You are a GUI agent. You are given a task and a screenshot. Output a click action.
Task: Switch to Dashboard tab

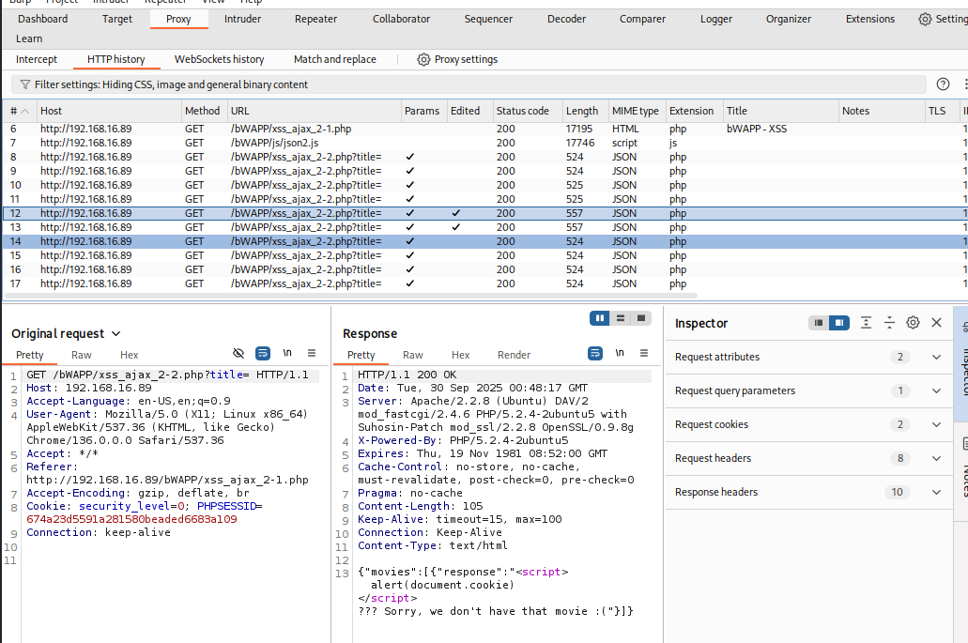(42, 19)
